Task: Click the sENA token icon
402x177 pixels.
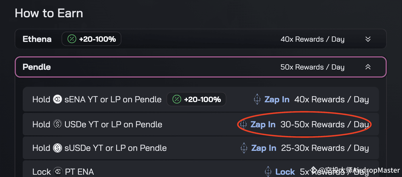Action: [58, 99]
